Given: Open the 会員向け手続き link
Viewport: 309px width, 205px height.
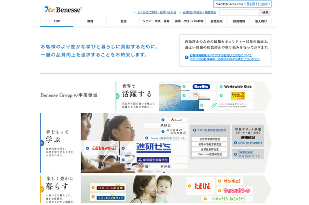Looking at the screenshot, I should 199,13.
